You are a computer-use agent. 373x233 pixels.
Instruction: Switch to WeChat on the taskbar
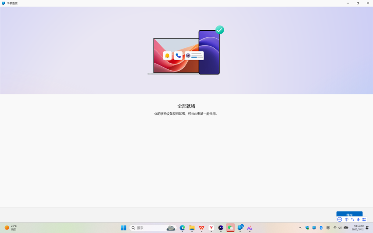(x=230, y=228)
